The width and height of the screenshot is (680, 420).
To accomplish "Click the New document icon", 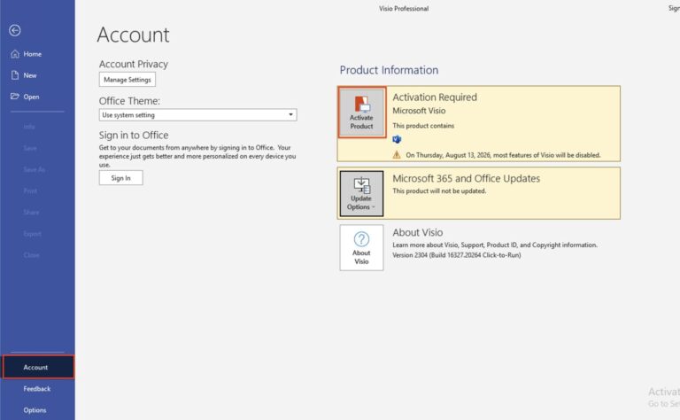I will coord(15,75).
